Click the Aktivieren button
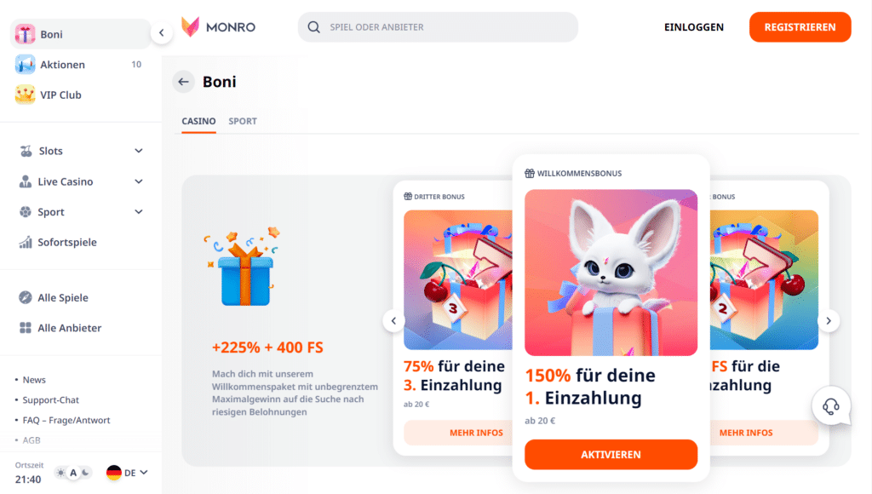Viewport: 872px width, 494px height. [611, 455]
